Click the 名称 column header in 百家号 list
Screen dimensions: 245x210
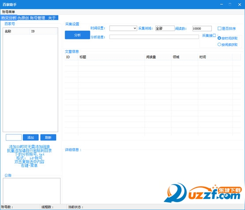pyautogui.click(x=16, y=31)
